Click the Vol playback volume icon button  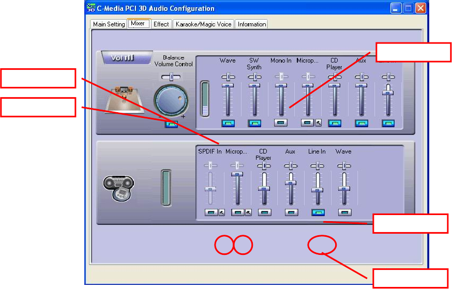coord(127,57)
